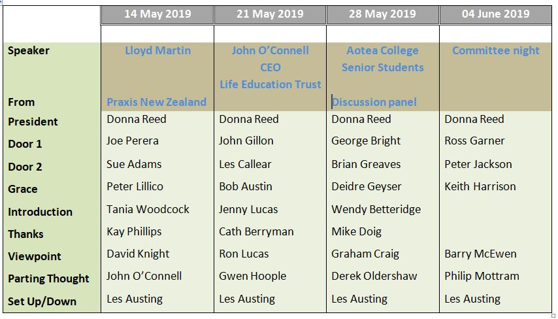The width and height of the screenshot is (558, 319).
Task: Click Barry McEwen in the Viewpoint row
Action: [x=480, y=254]
